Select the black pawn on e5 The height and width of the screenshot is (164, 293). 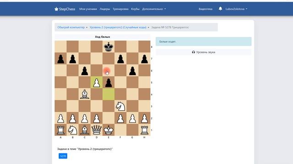pyautogui.click(x=109, y=82)
